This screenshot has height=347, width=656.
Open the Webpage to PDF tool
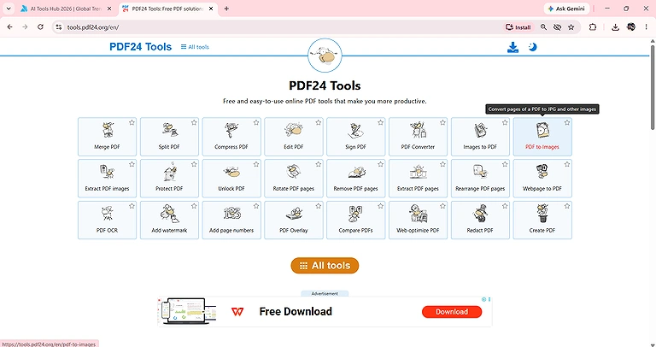point(542,179)
